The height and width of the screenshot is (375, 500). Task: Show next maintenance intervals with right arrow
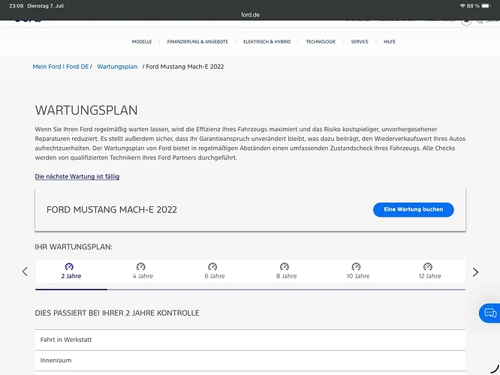click(475, 271)
